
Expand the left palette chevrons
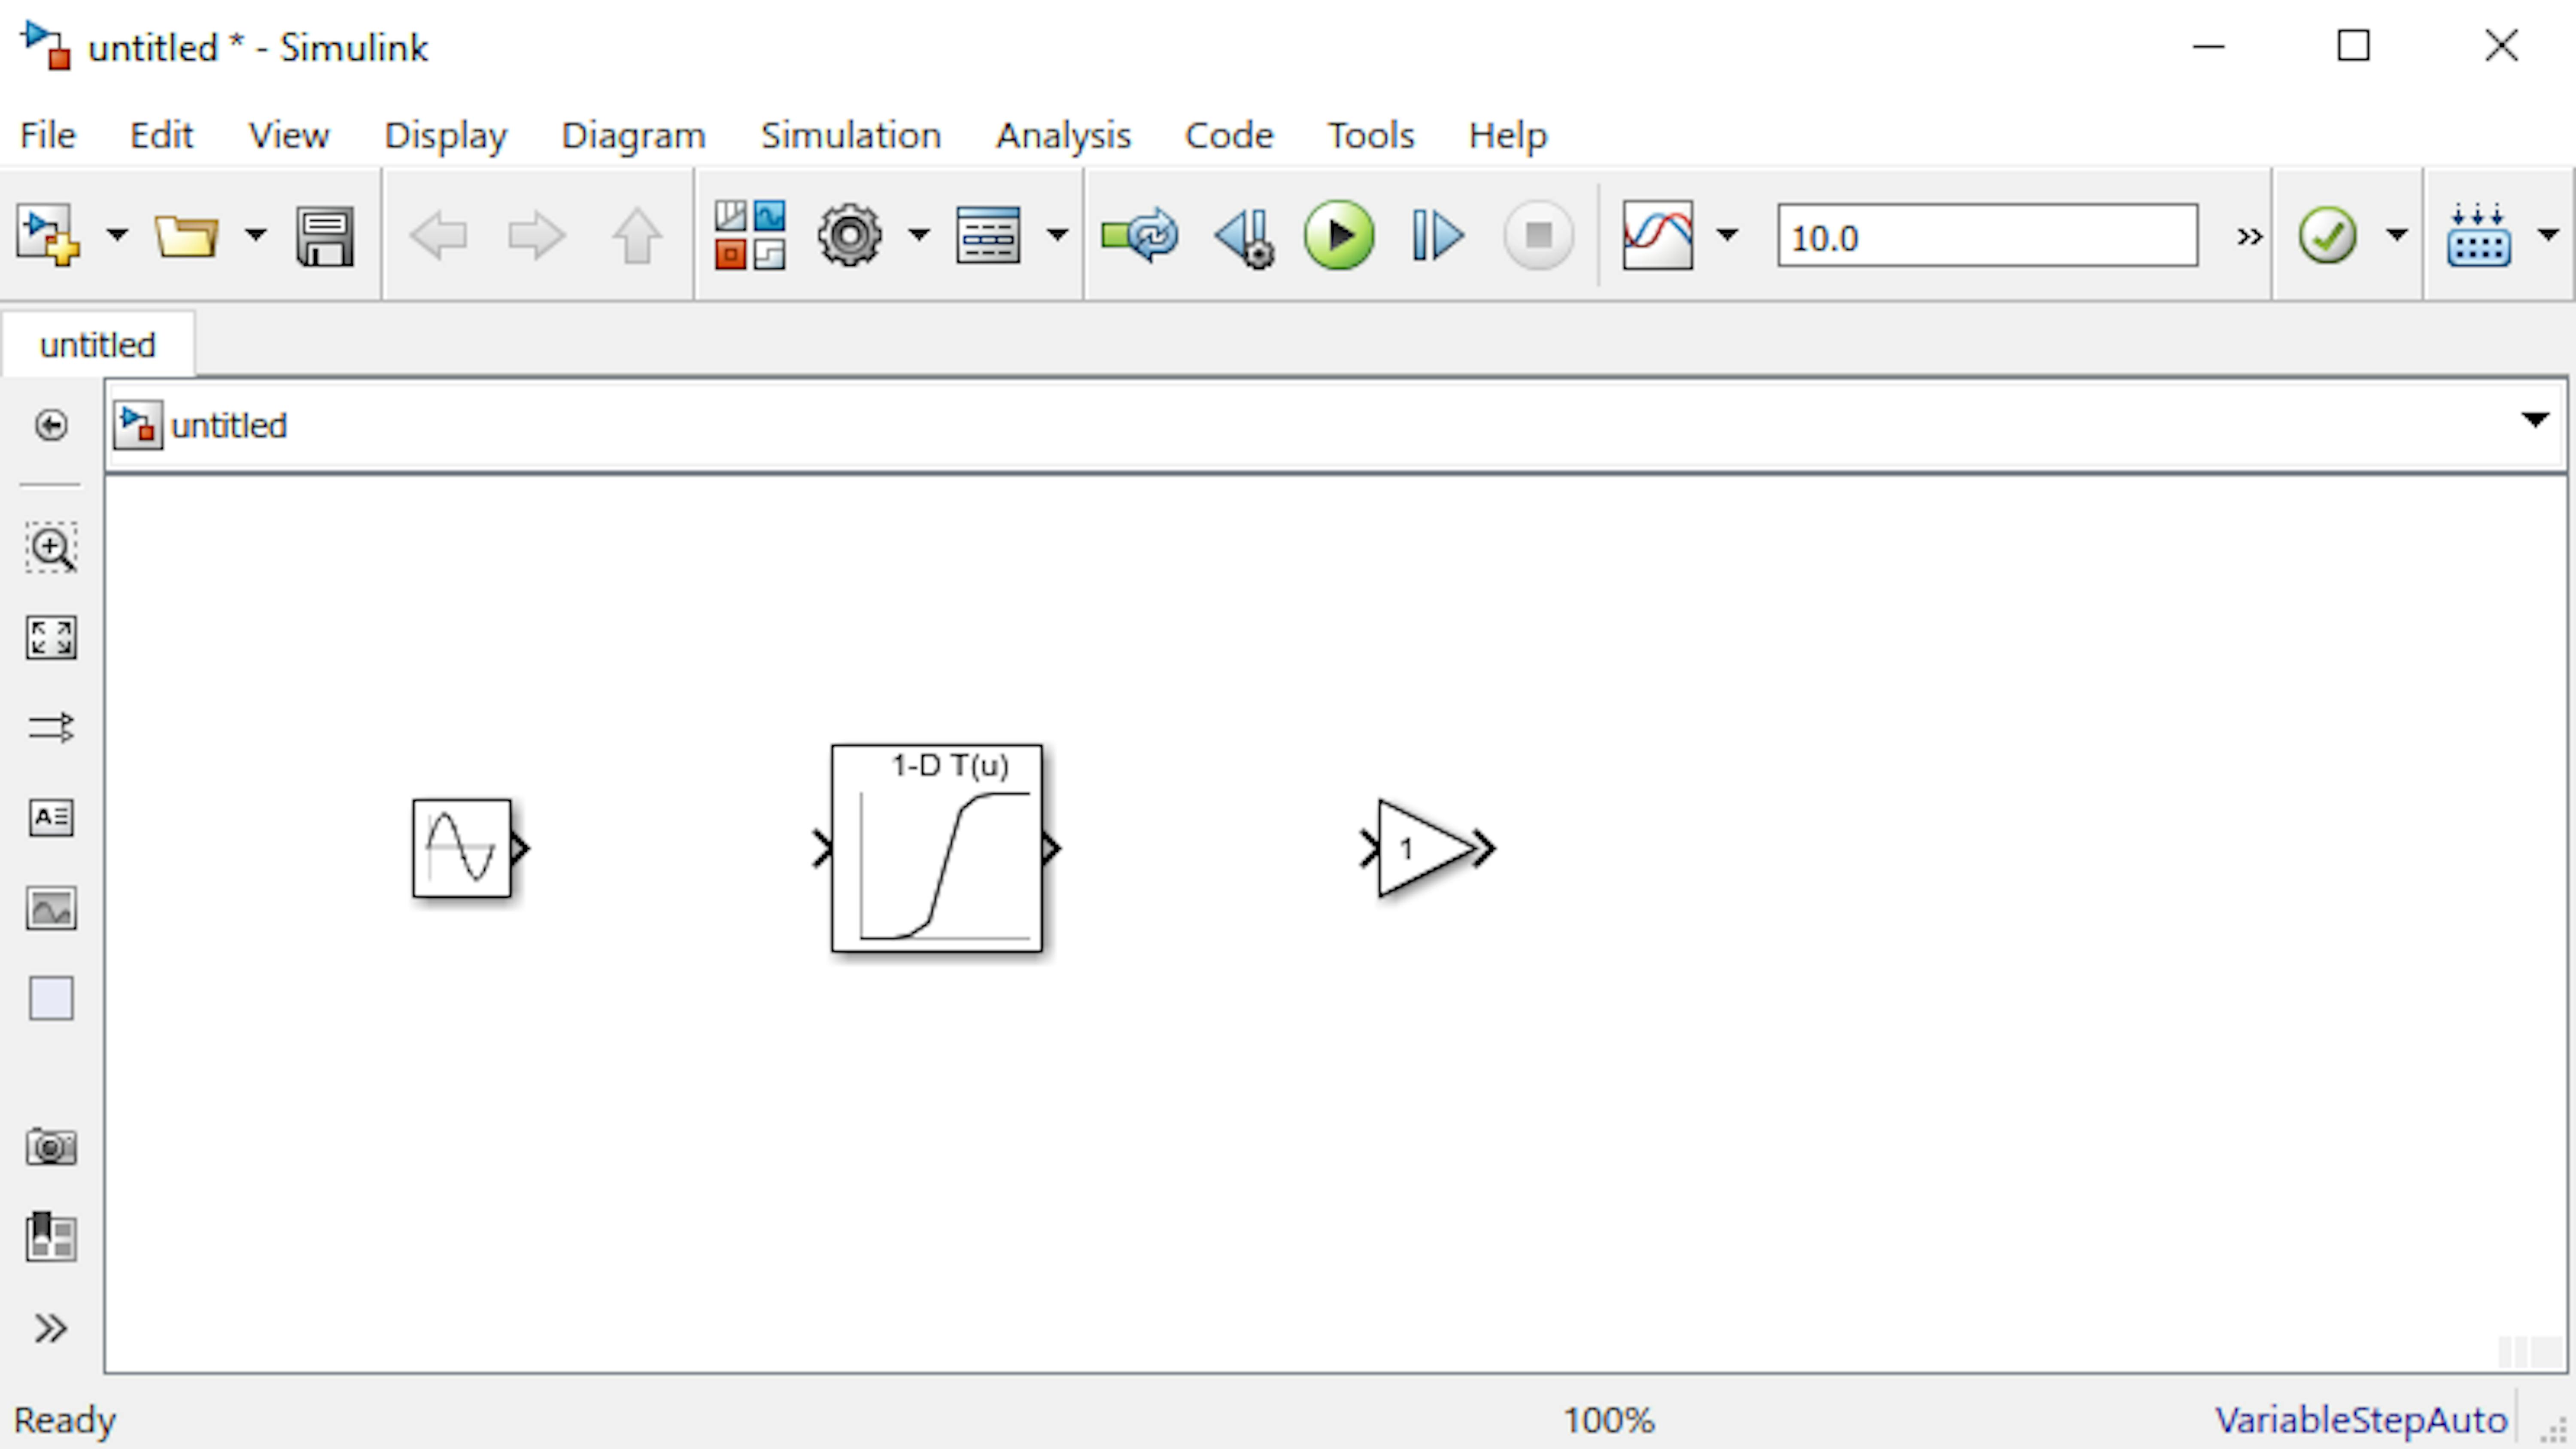point(51,1328)
